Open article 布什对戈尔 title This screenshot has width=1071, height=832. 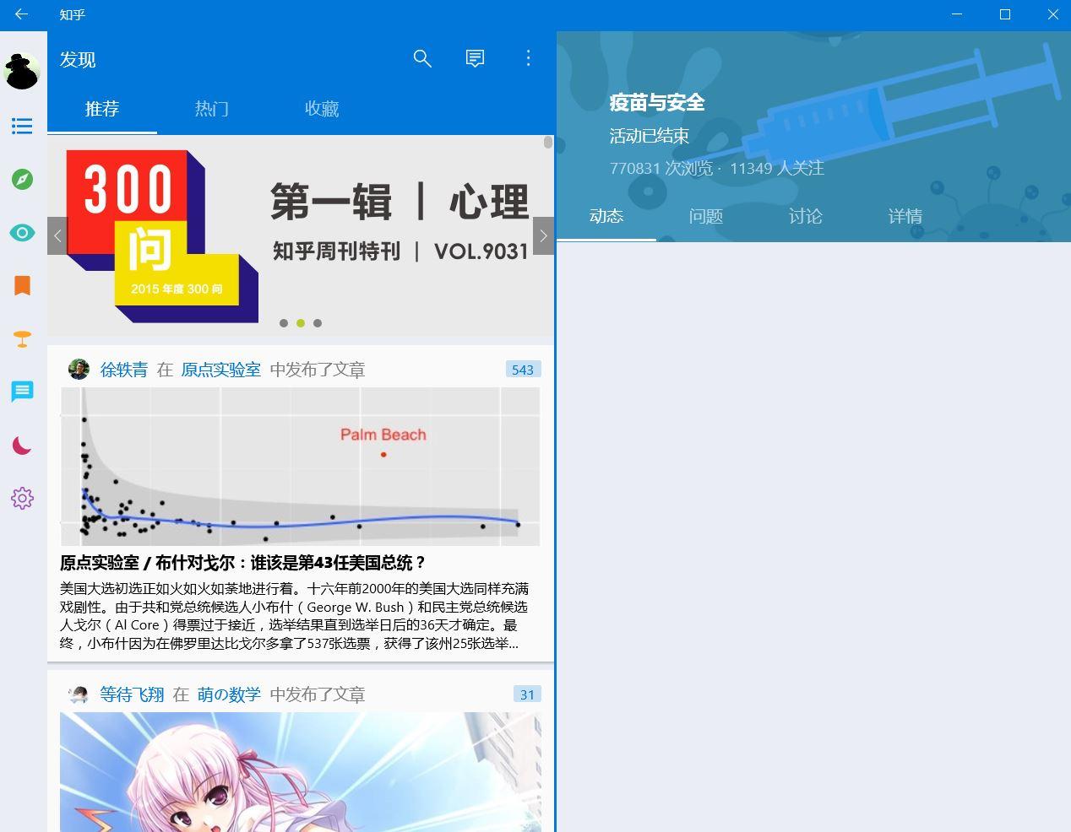243,563
